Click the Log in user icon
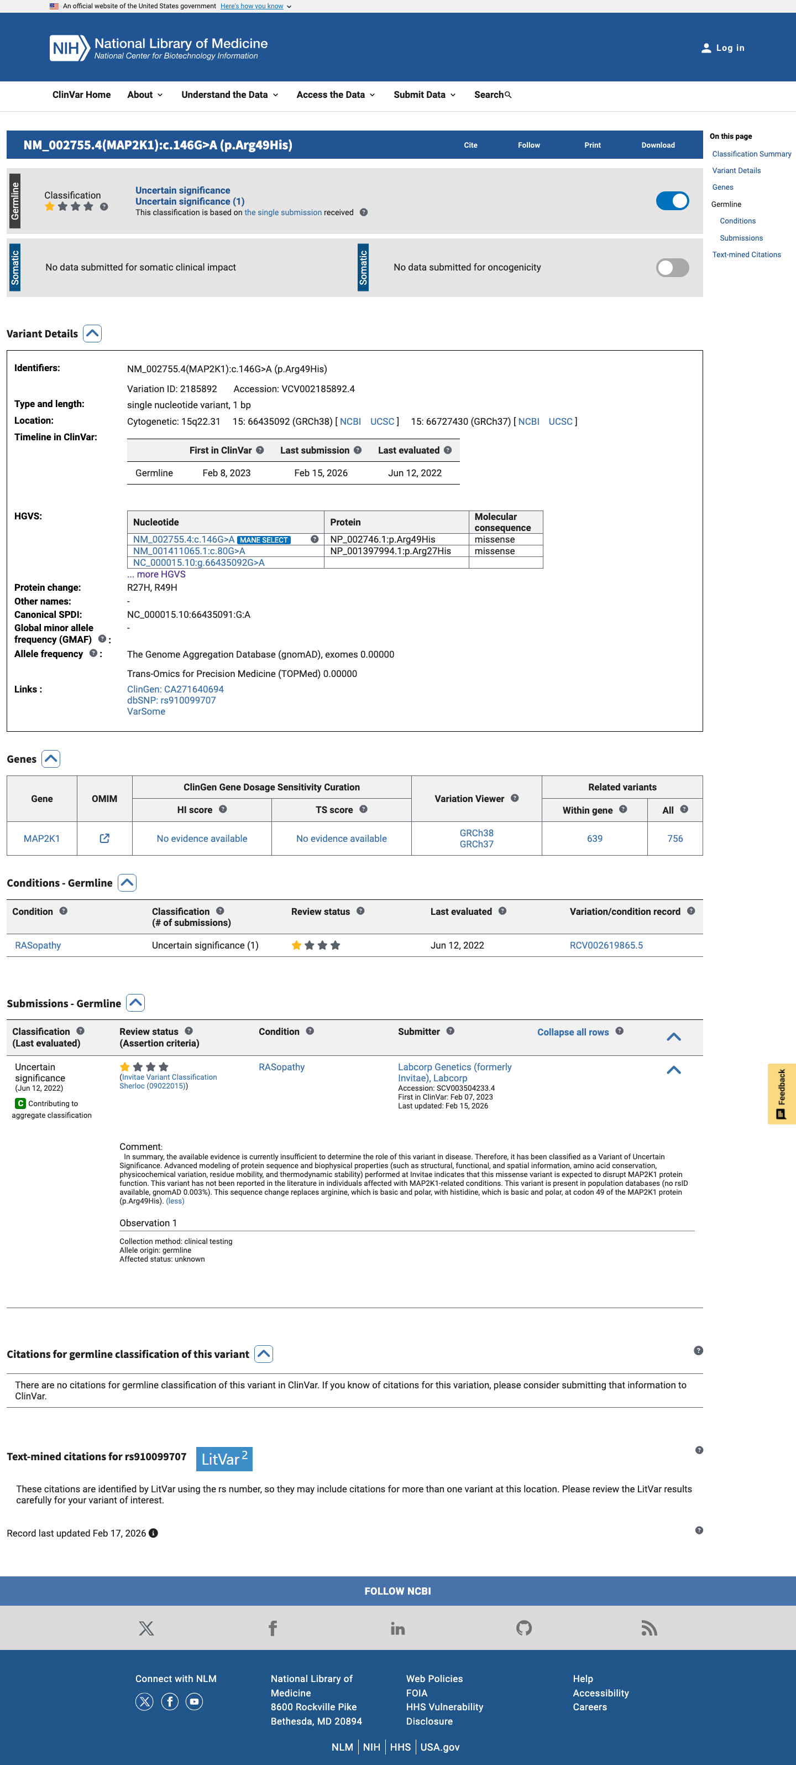 [x=706, y=48]
